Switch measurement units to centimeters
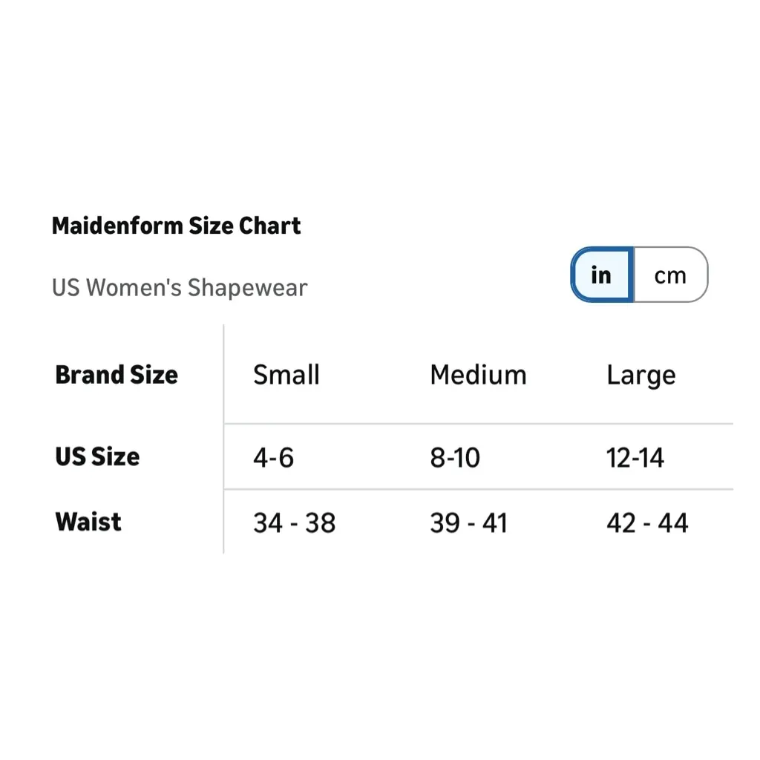The width and height of the screenshot is (760, 760). coord(670,275)
